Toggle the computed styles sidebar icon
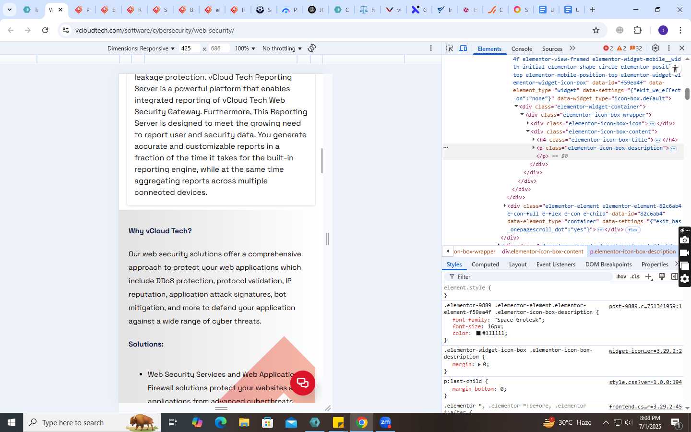Image resolution: width=691 pixels, height=432 pixels. [674, 276]
